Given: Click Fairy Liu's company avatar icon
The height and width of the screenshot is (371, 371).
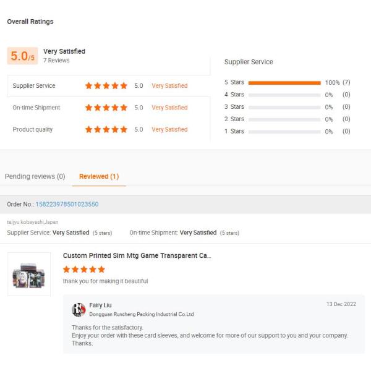Looking at the screenshot, I should click(79, 309).
